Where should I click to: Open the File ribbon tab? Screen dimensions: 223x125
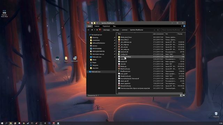click(90, 26)
